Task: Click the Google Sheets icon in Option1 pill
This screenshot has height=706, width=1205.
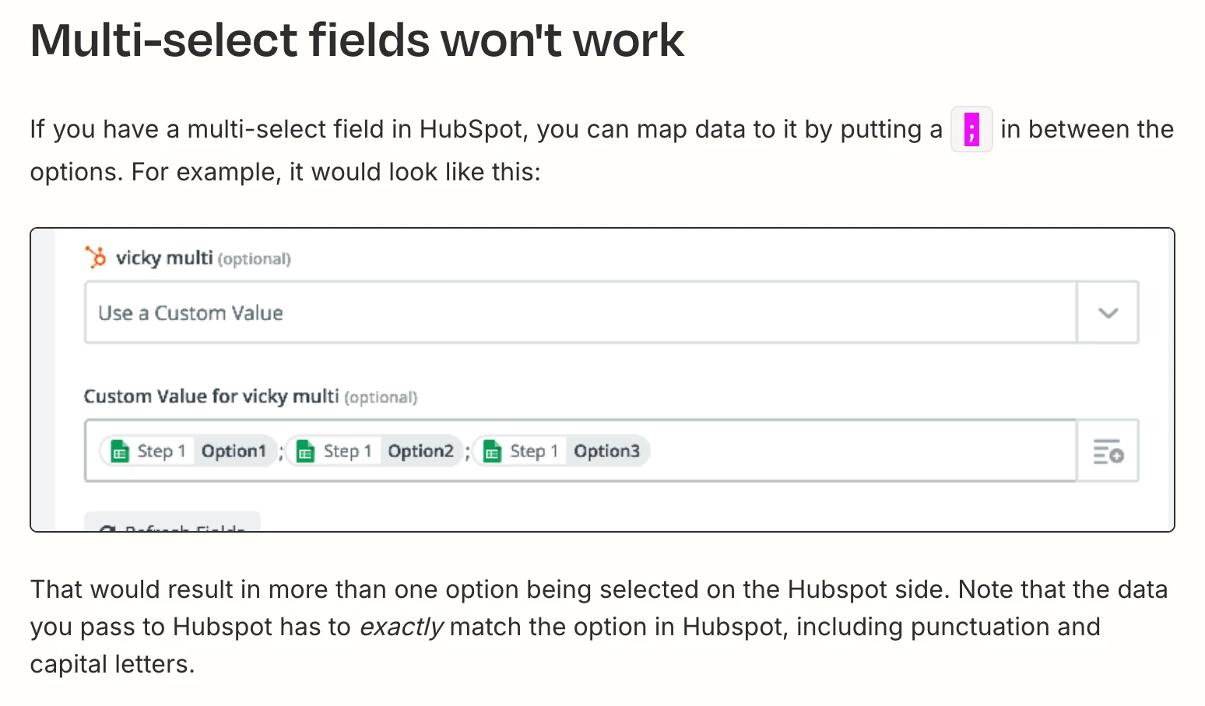Action: [x=119, y=451]
